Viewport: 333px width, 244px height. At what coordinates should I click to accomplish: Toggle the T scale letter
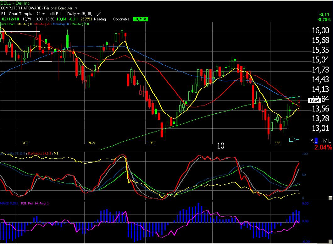click(x=321, y=141)
